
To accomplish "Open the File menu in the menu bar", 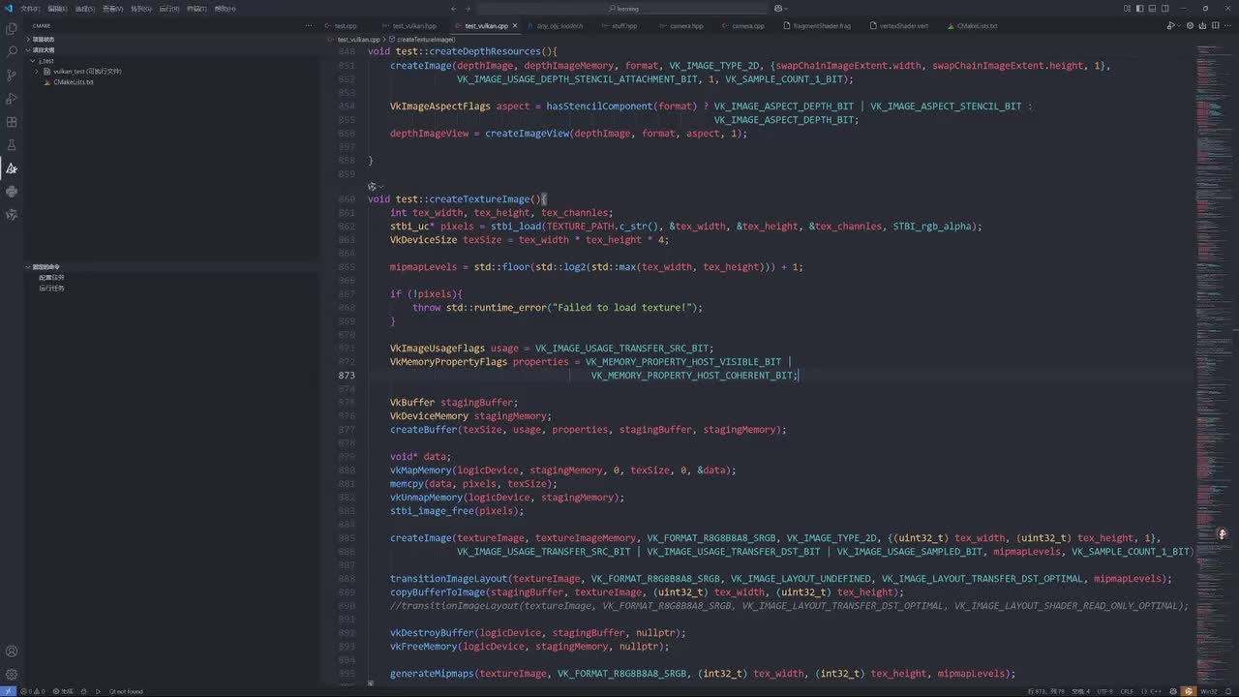I will tap(30, 9).
